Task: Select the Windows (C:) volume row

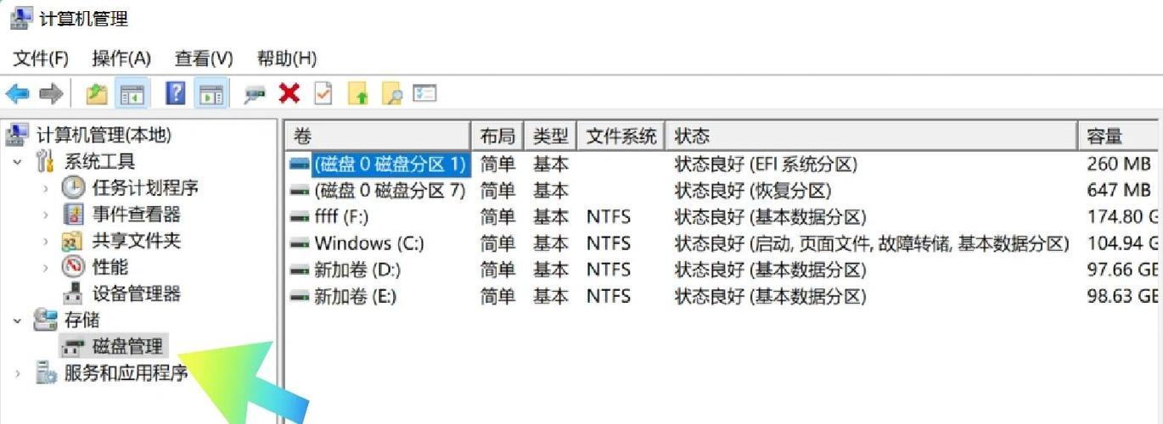Action: pos(723,243)
